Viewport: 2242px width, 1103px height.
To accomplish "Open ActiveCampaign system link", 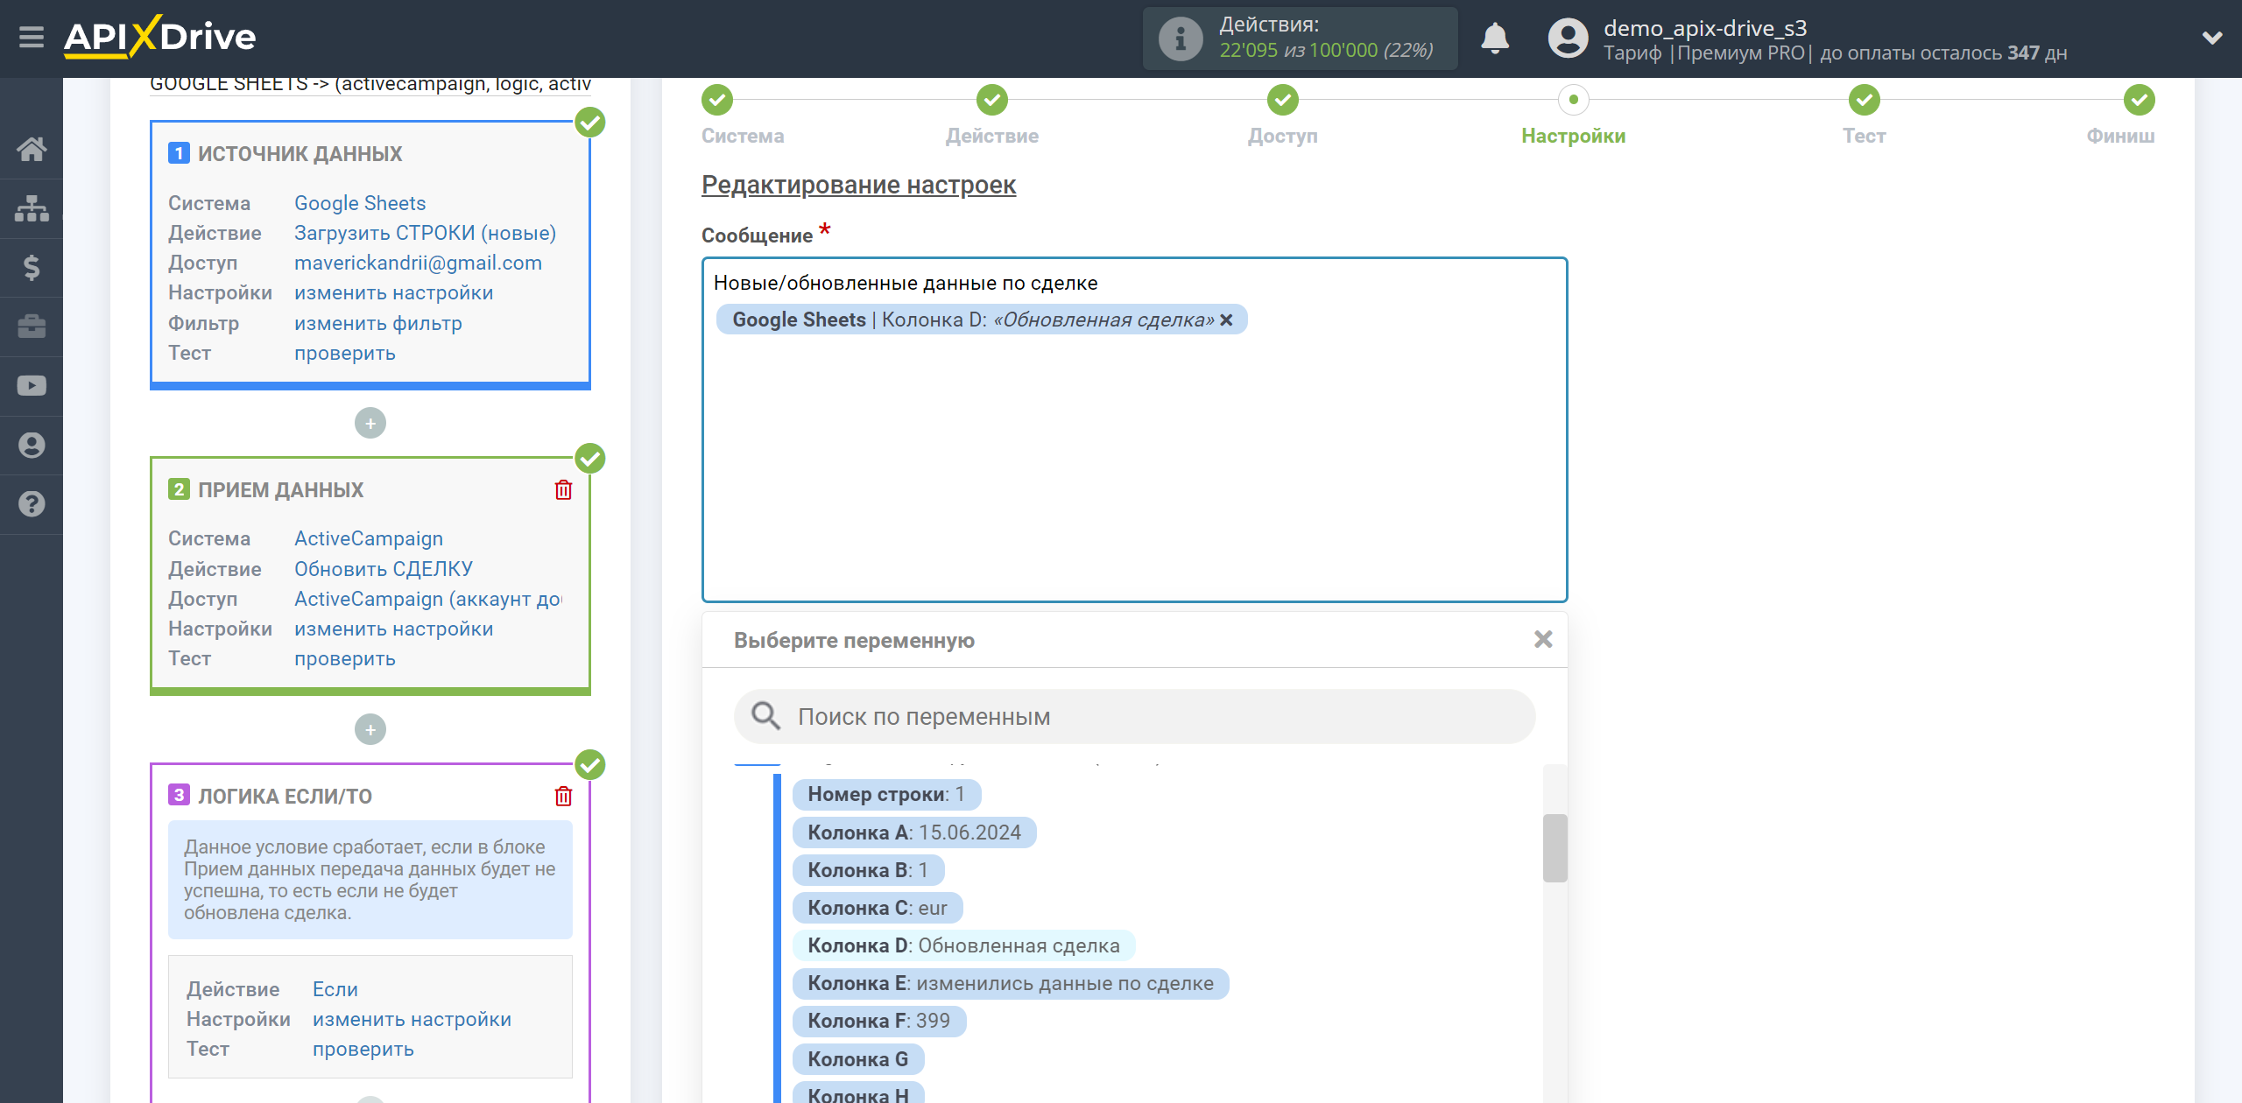I will point(368,538).
